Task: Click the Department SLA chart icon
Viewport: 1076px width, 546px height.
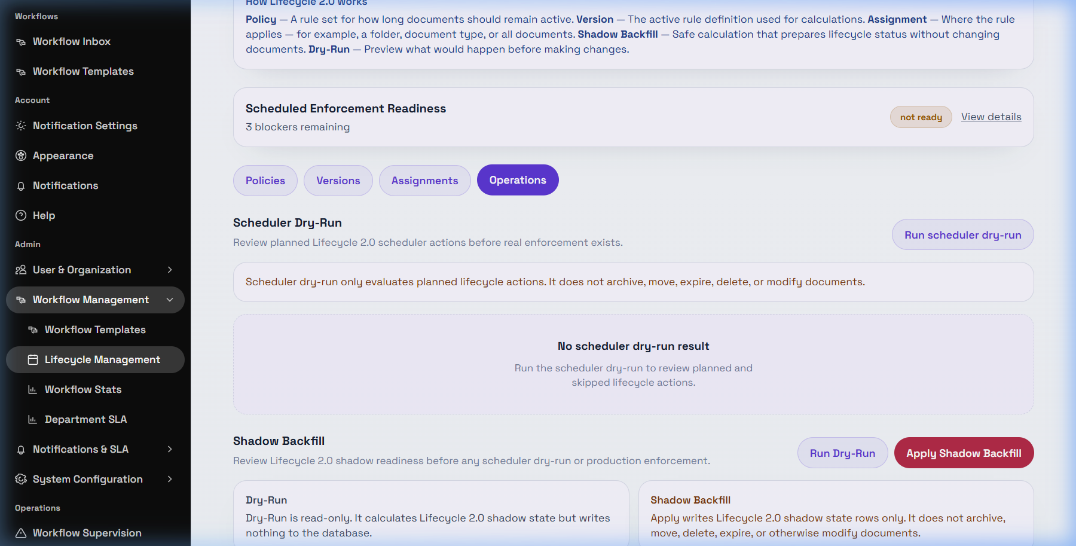Action: point(33,419)
